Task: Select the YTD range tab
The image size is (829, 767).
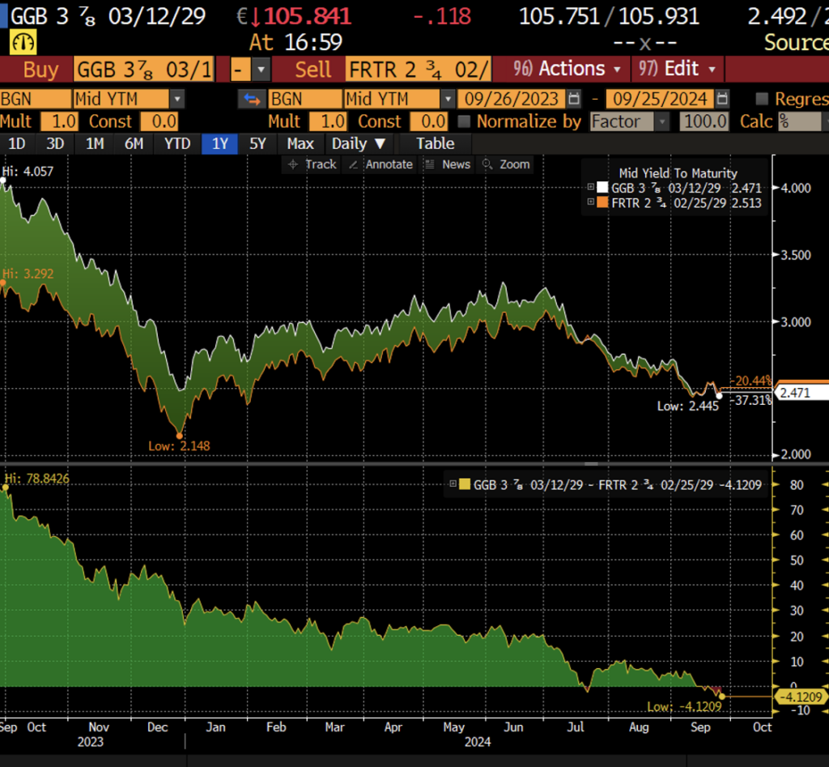Action: coord(176,143)
